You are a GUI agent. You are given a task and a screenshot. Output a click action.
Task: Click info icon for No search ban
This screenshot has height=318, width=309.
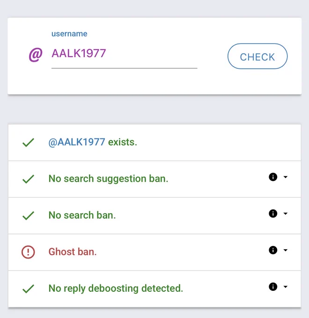point(273,213)
